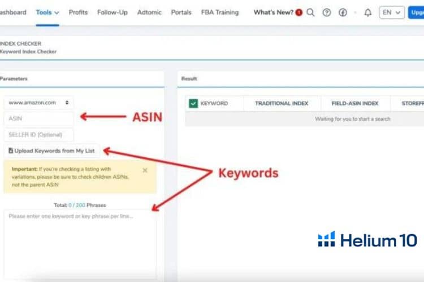The image size is (424, 282).
Task: Go to the Profits tab
Action: pyautogui.click(x=78, y=12)
